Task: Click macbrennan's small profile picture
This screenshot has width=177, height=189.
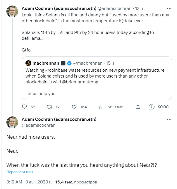Action: [28, 63]
